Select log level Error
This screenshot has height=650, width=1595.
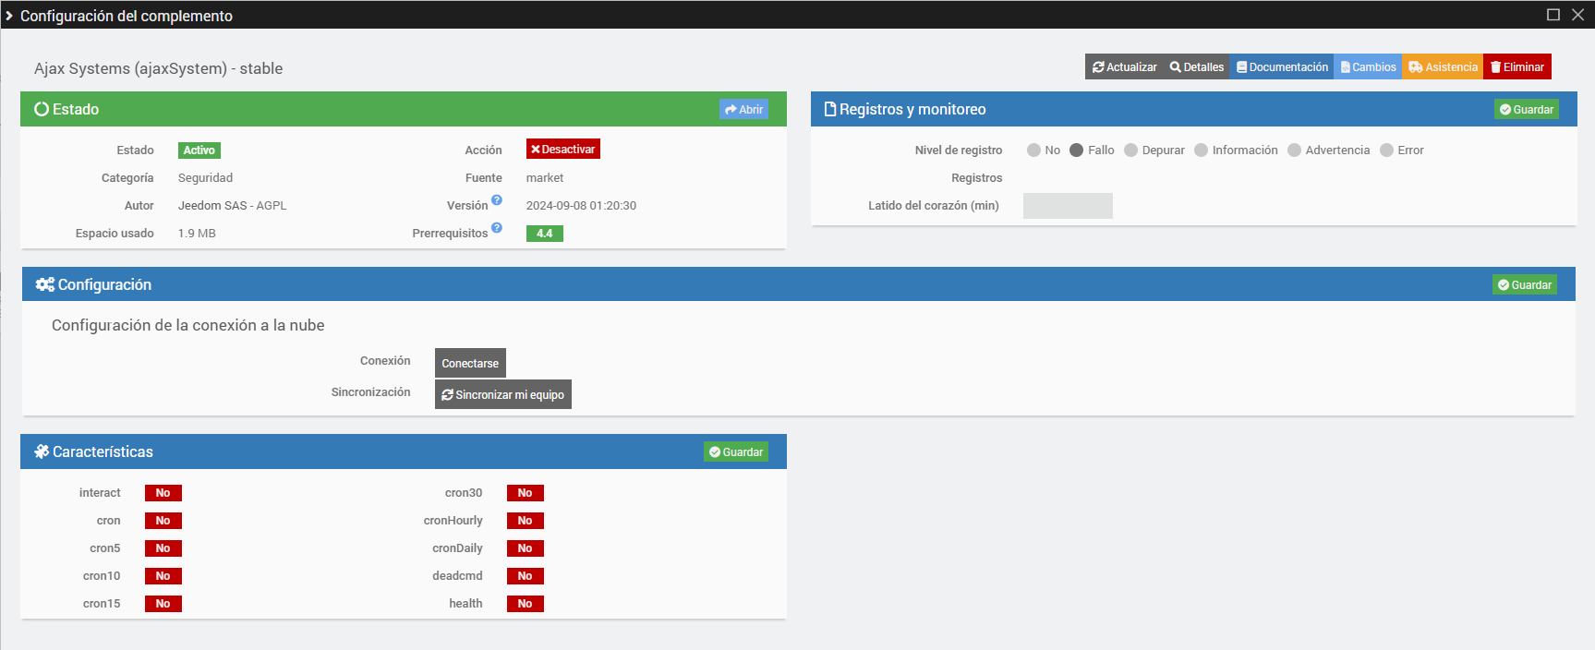[x=1386, y=150]
